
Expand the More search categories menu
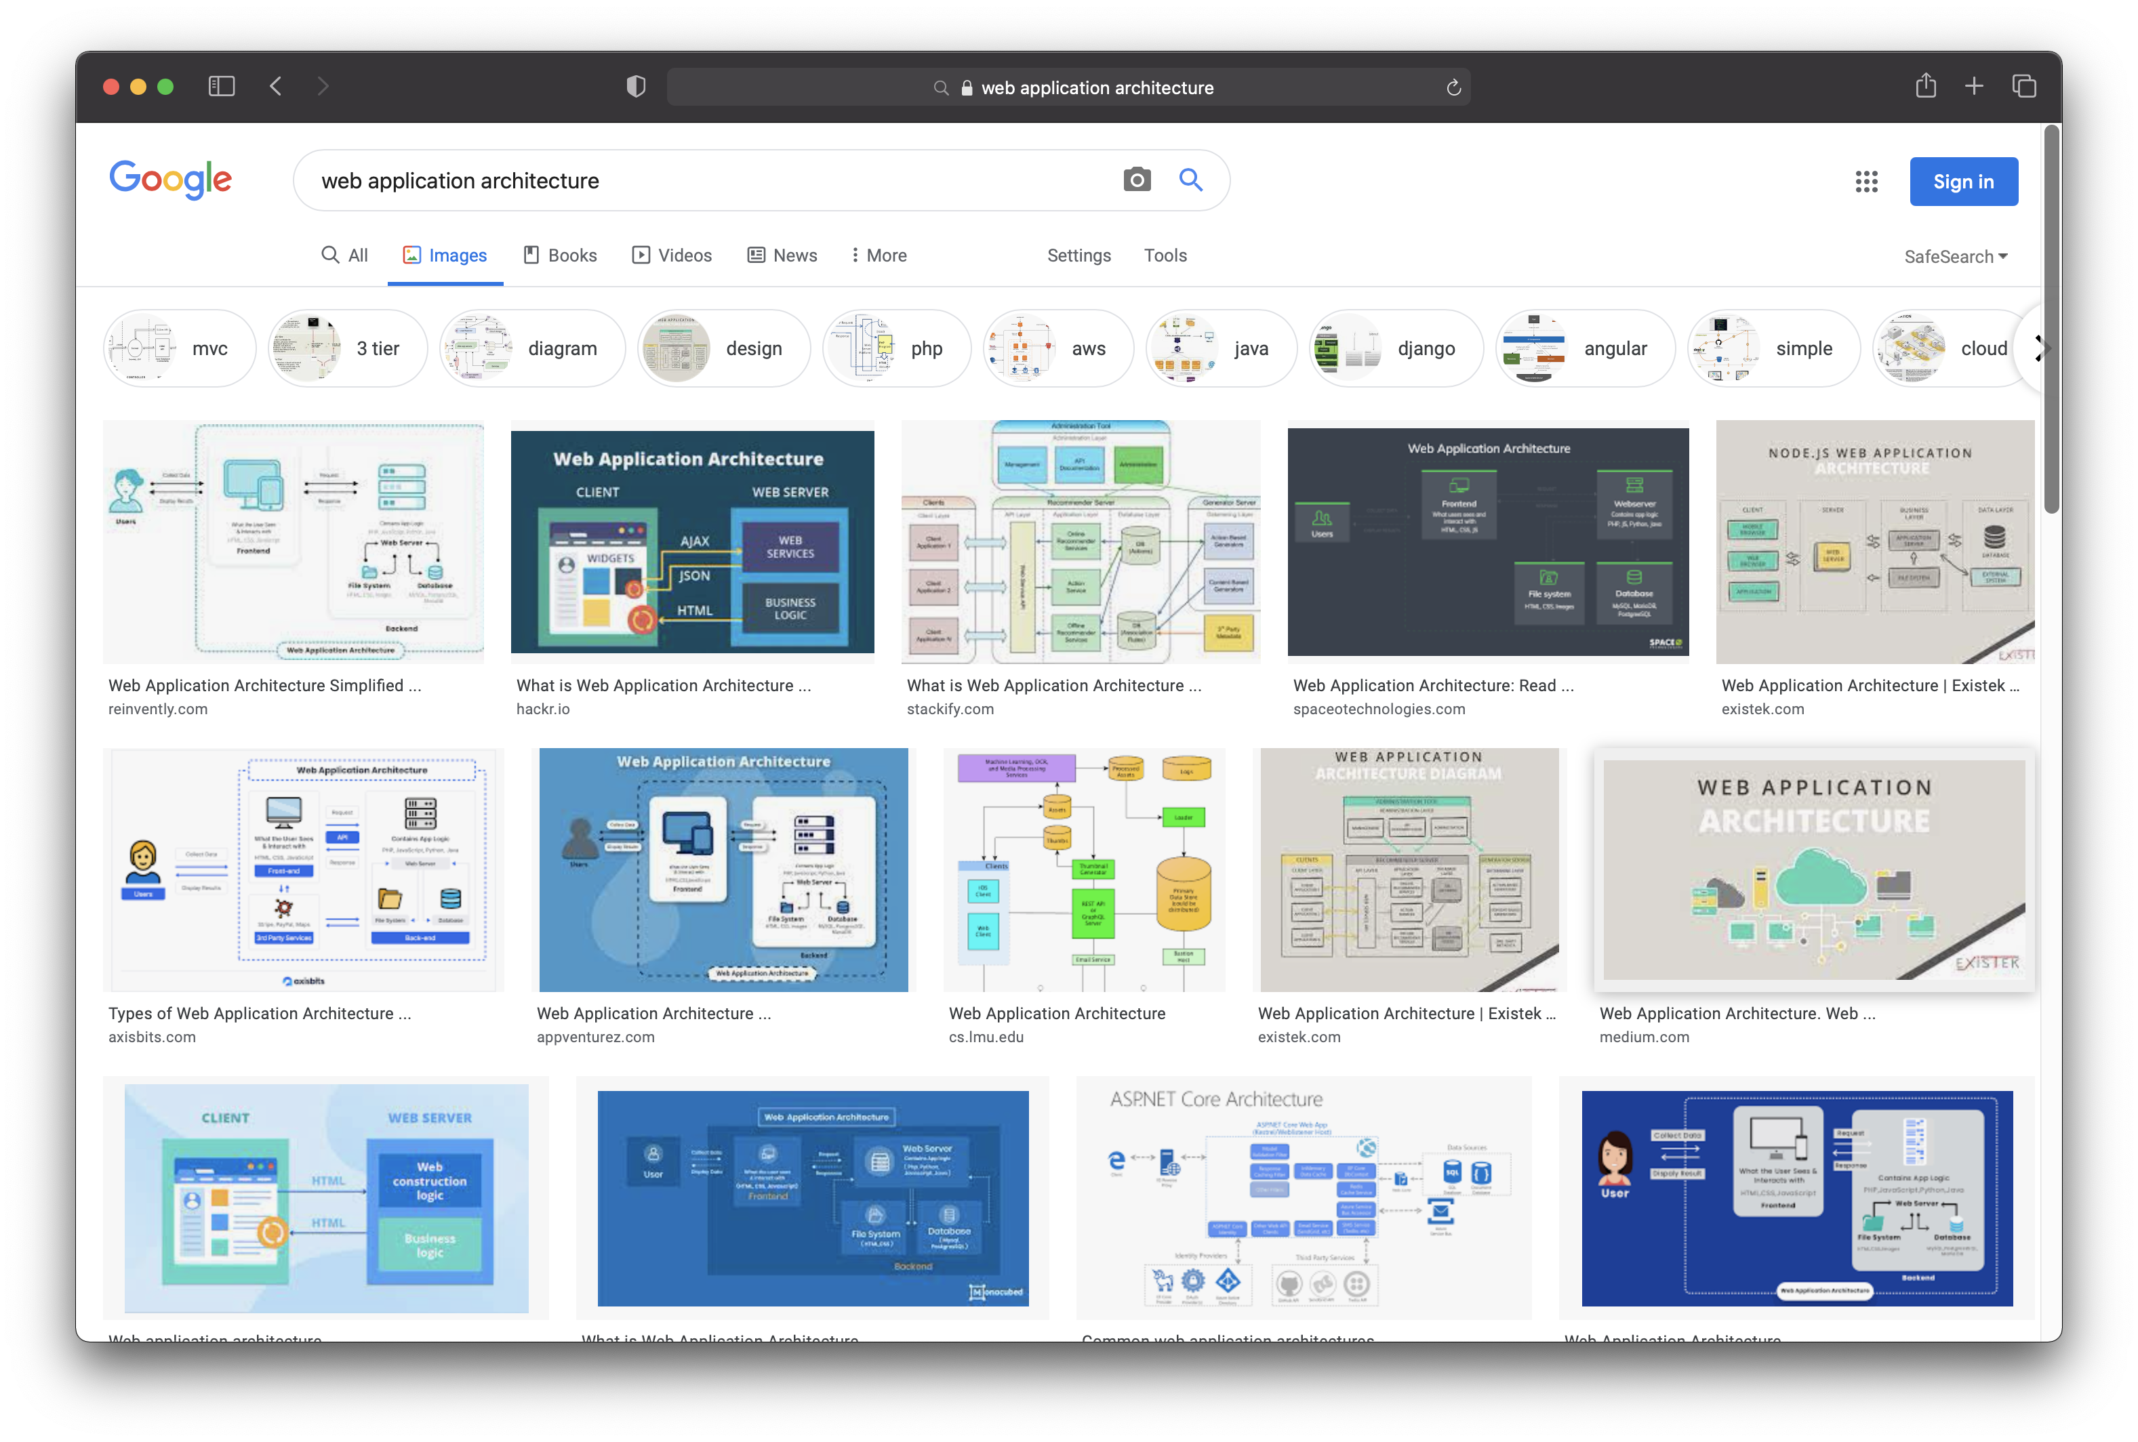coord(879,255)
